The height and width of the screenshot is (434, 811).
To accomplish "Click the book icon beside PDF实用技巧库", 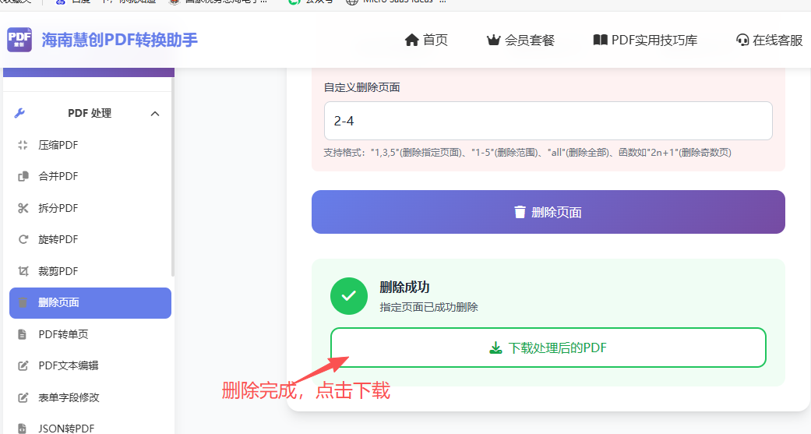I will 600,40.
